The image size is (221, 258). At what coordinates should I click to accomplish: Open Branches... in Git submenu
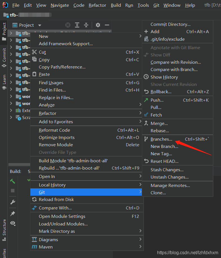coord(178,139)
